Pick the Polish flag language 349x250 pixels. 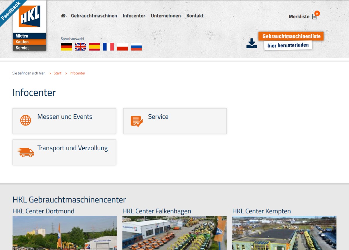[122, 47]
